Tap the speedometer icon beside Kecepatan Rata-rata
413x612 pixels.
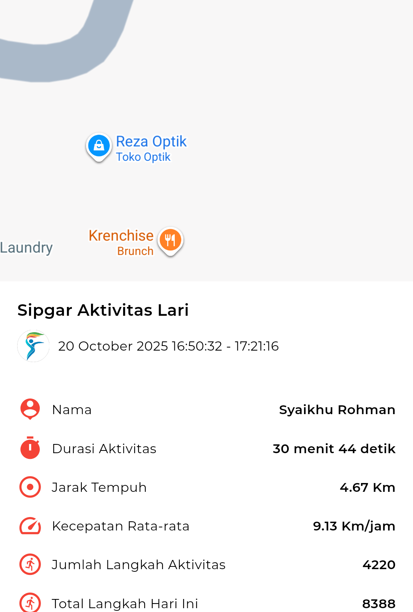pyautogui.click(x=30, y=526)
